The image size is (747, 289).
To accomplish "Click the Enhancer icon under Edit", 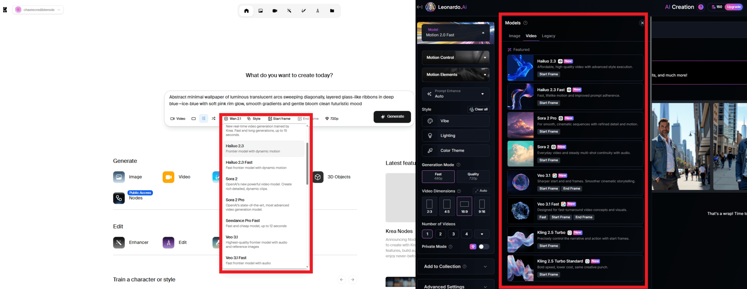I will coord(119,242).
